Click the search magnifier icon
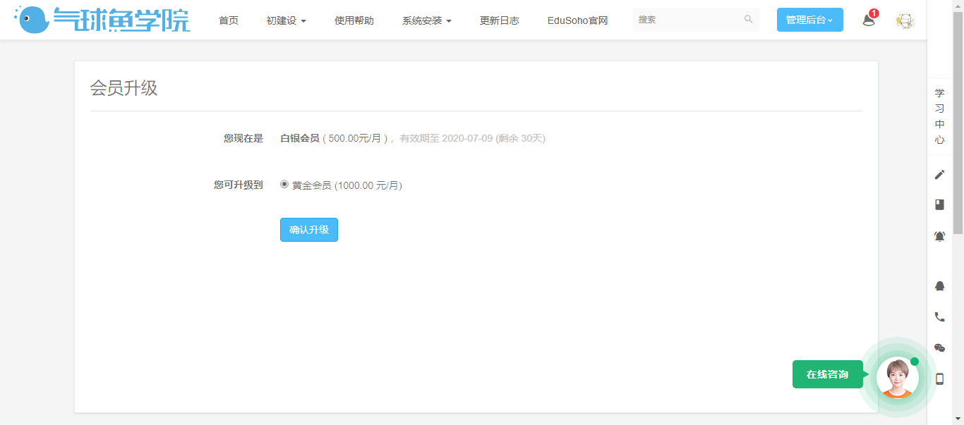 [x=748, y=20]
